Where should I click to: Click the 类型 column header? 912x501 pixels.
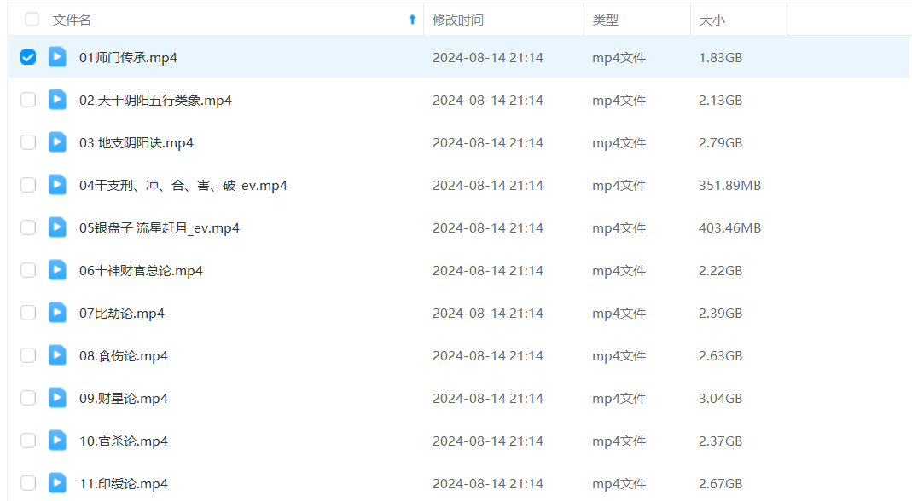coord(605,20)
